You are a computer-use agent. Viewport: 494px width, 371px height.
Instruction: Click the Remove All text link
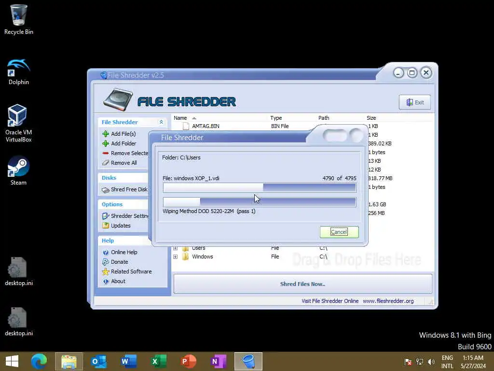coord(124,163)
